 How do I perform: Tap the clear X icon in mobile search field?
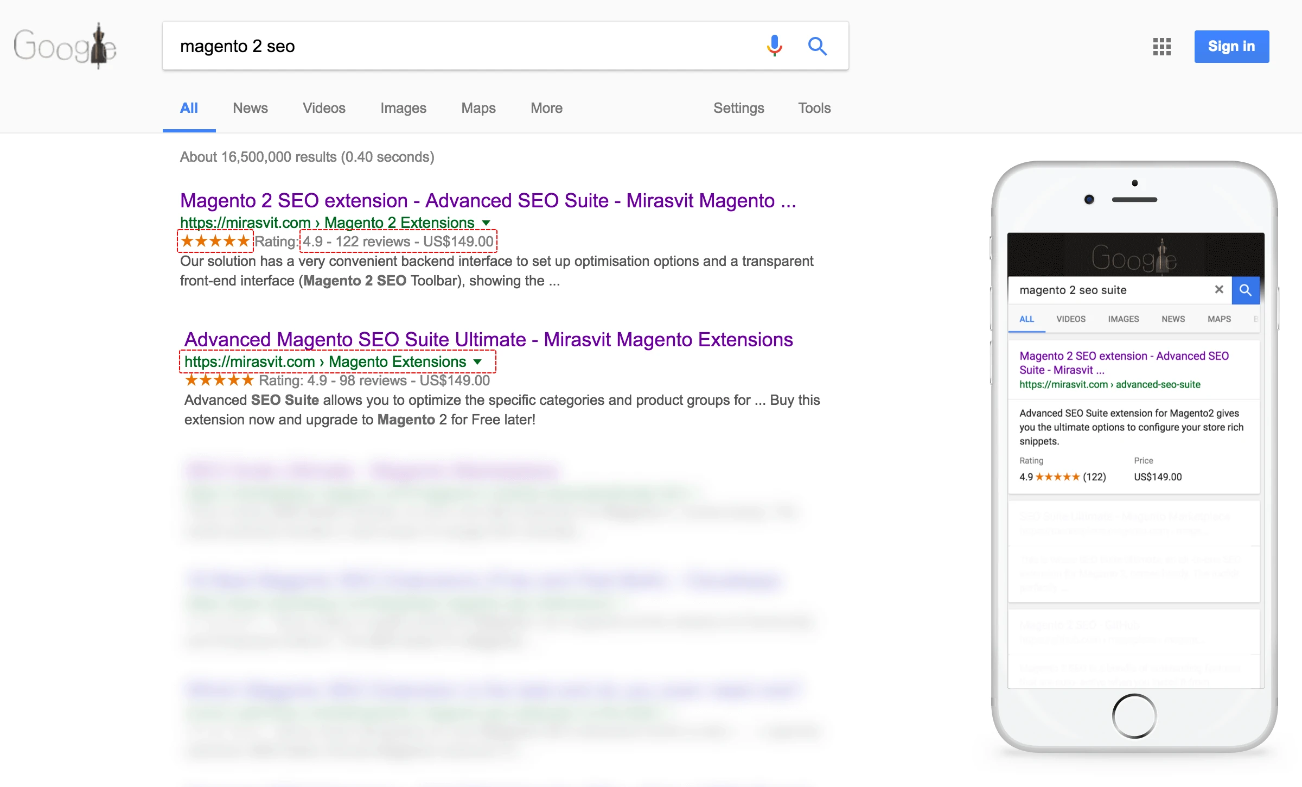click(x=1219, y=290)
